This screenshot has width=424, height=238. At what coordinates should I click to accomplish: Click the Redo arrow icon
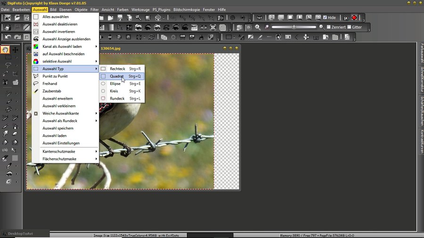point(17,37)
